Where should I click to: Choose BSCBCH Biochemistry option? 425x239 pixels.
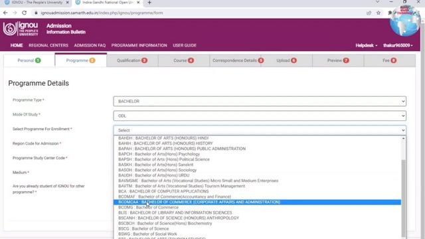pos(257,223)
